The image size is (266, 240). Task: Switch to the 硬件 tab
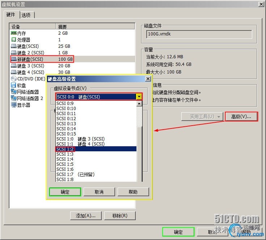coord(11,15)
